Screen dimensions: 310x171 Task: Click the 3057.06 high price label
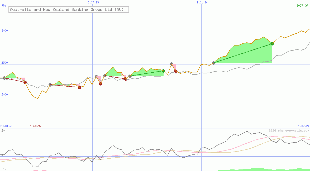pos(302,5)
